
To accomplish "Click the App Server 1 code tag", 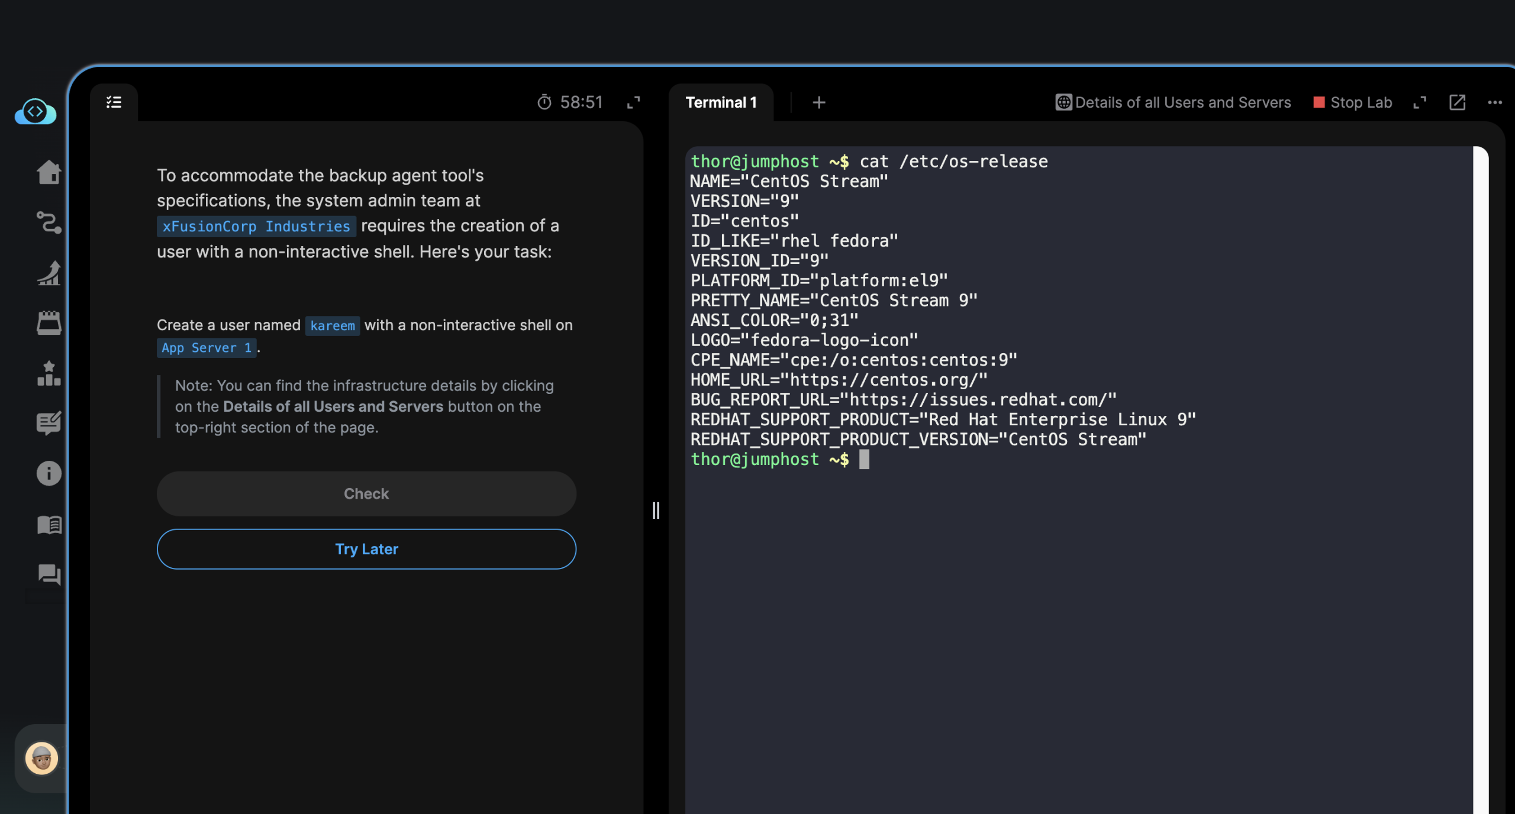I will pyautogui.click(x=207, y=347).
